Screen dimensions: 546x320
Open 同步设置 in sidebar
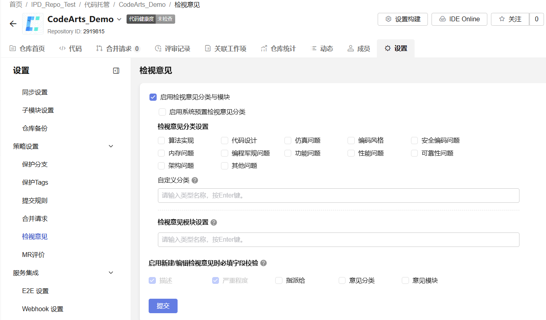(x=35, y=92)
